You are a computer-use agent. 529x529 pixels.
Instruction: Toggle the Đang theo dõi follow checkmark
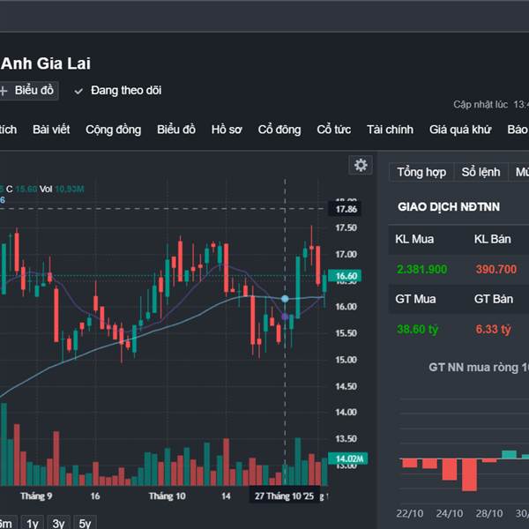pyautogui.click(x=78, y=91)
